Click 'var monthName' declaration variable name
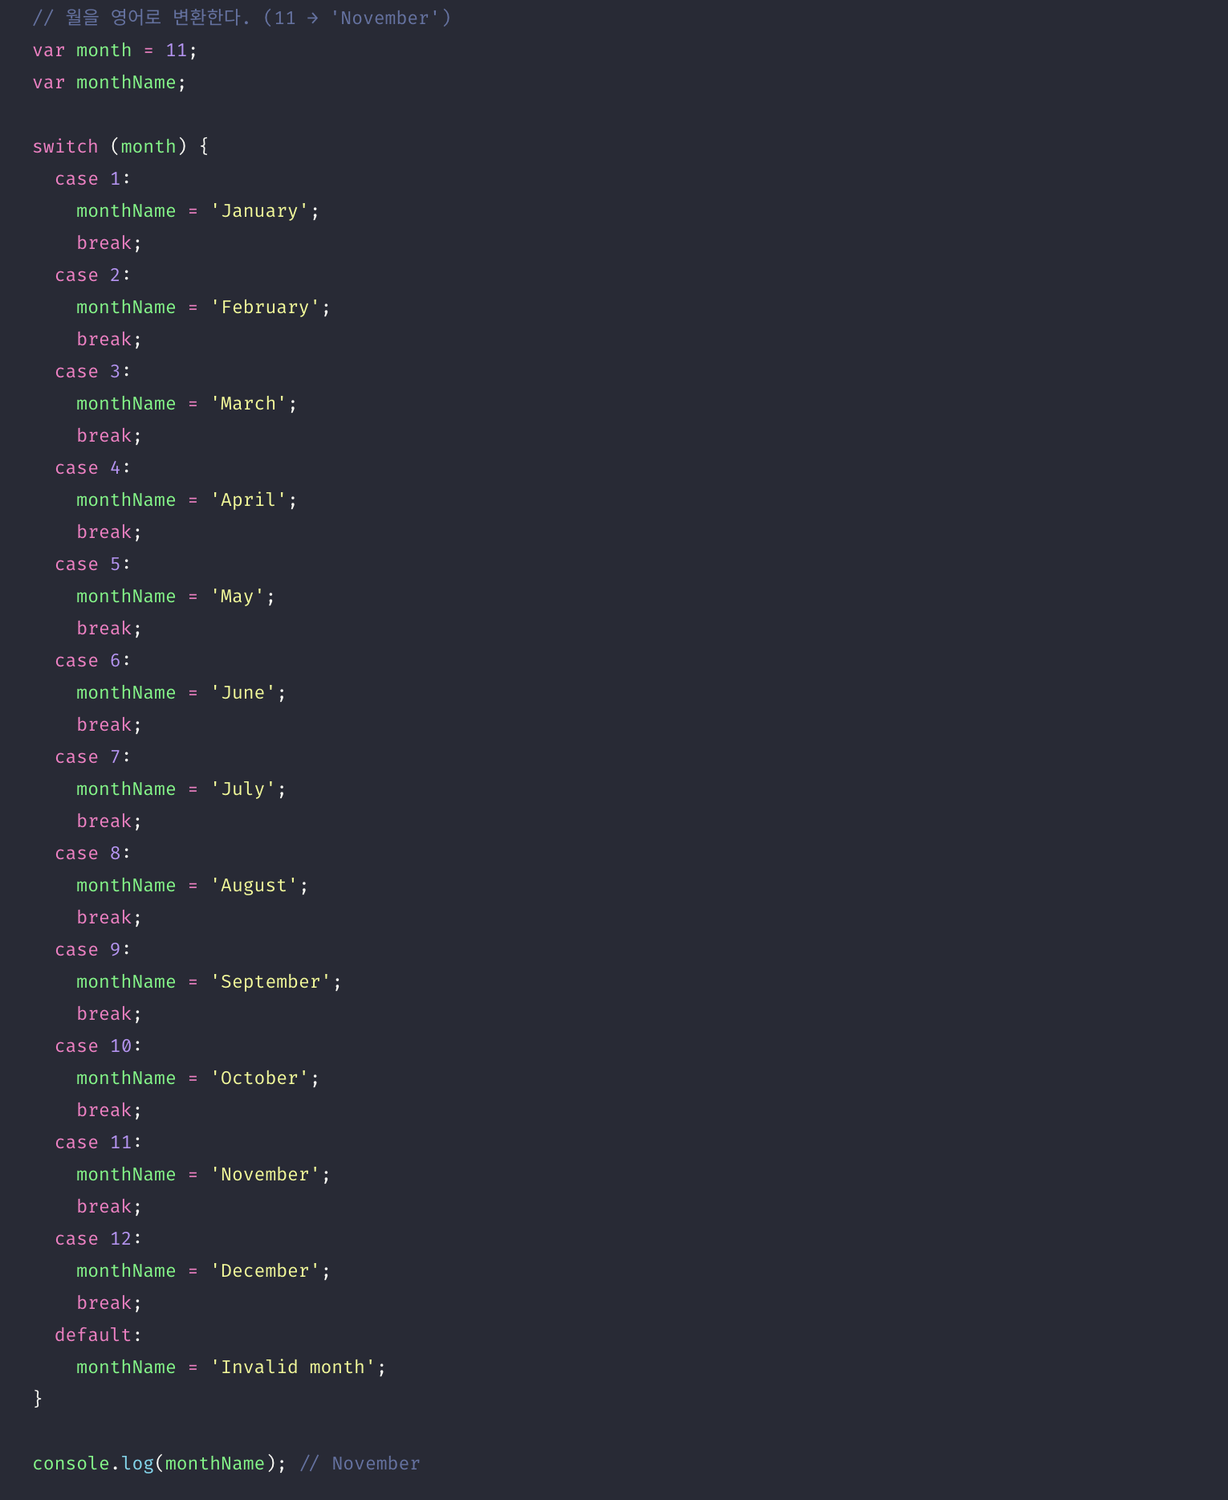The width and height of the screenshot is (1228, 1500). 126,82
